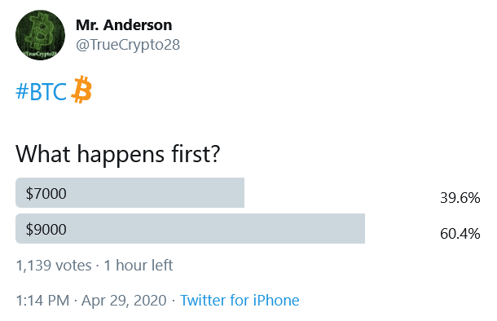This screenshot has width=497, height=321.
Task: Open the Twitter for iPhone source link
Action: pos(240,300)
